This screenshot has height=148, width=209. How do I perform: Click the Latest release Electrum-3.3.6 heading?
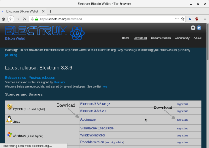[38, 68]
